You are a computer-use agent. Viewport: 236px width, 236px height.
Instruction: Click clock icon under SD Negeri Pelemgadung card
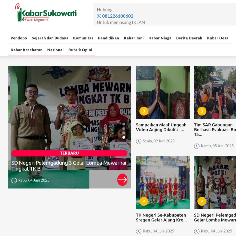(x=197, y=231)
